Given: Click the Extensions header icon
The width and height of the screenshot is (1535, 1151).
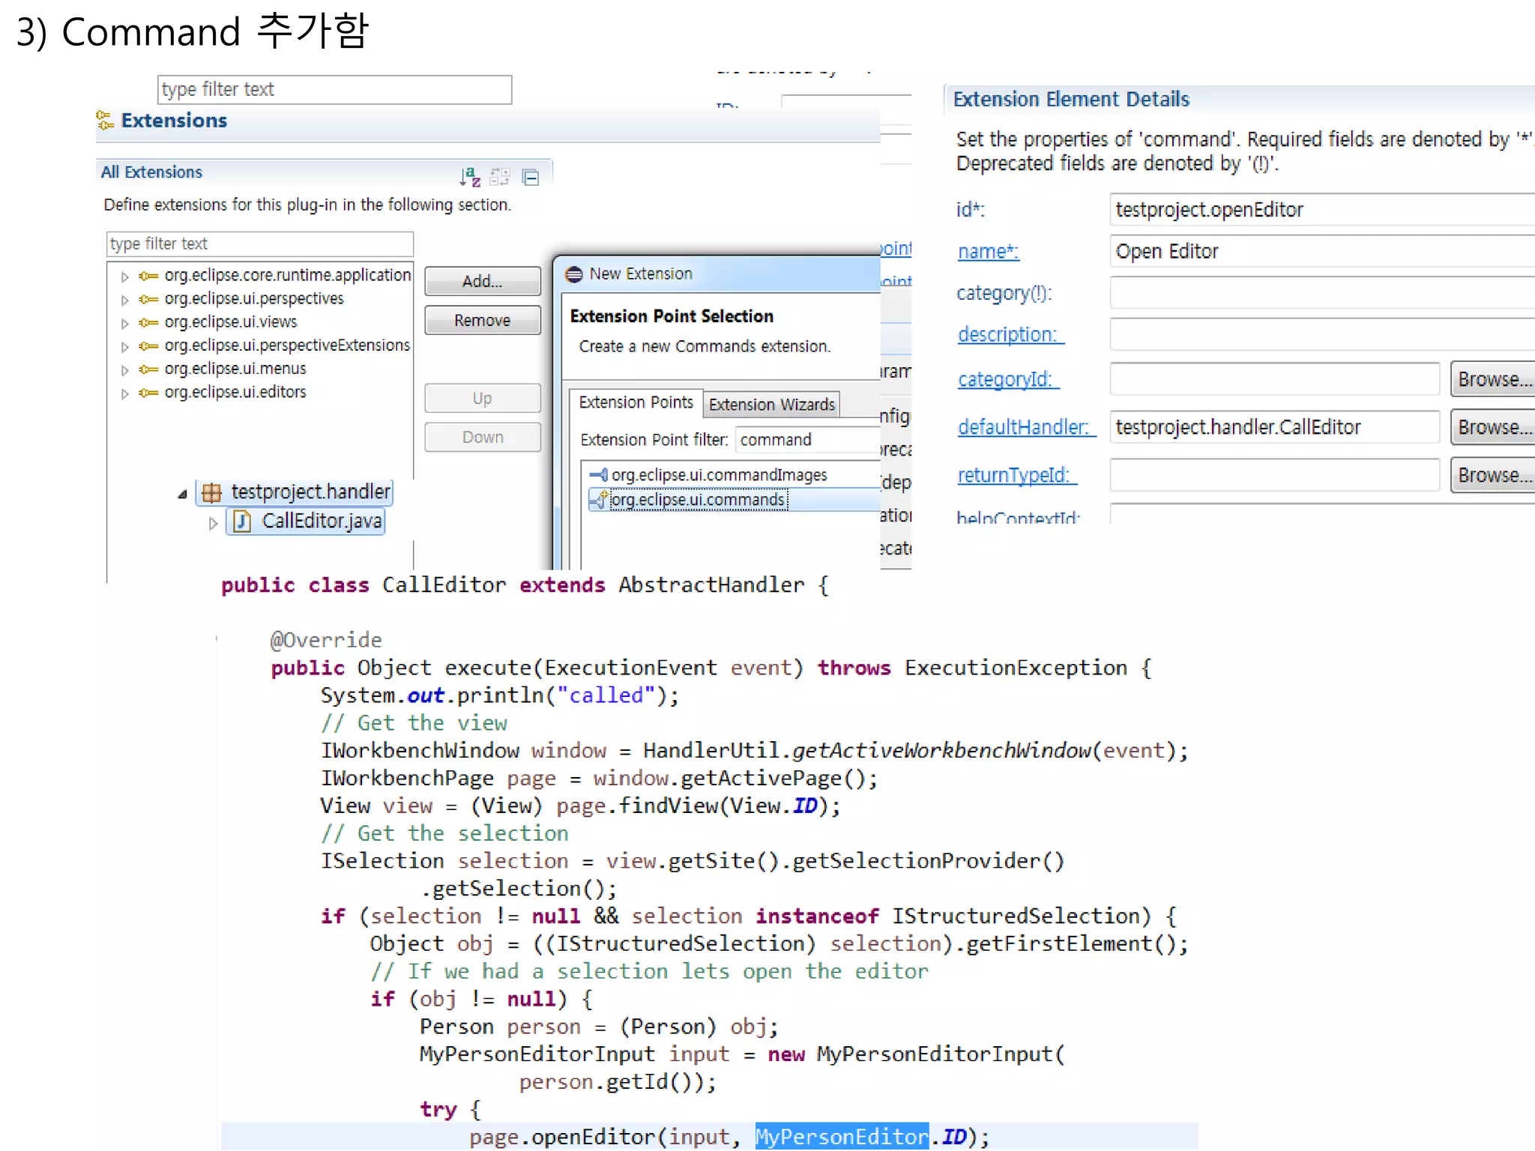Looking at the screenshot, I should tap(105, 120).
